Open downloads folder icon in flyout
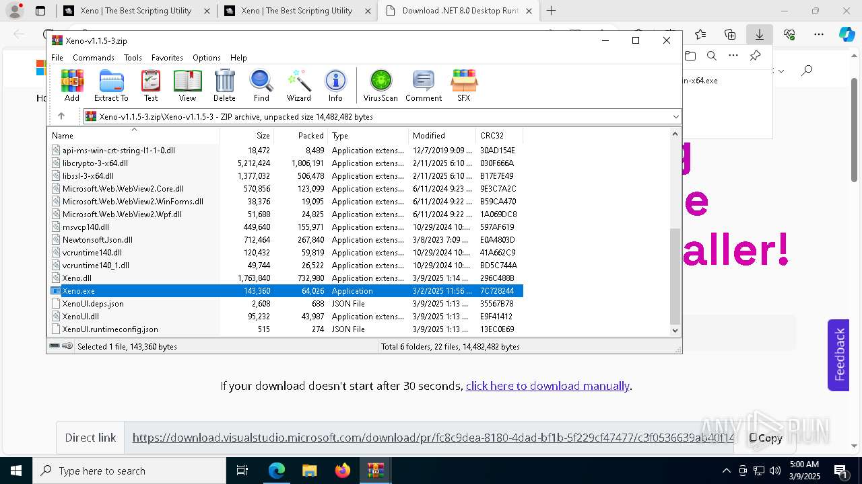Image resolution: width=862 pixels, height=484 pixels. point(690,56)
